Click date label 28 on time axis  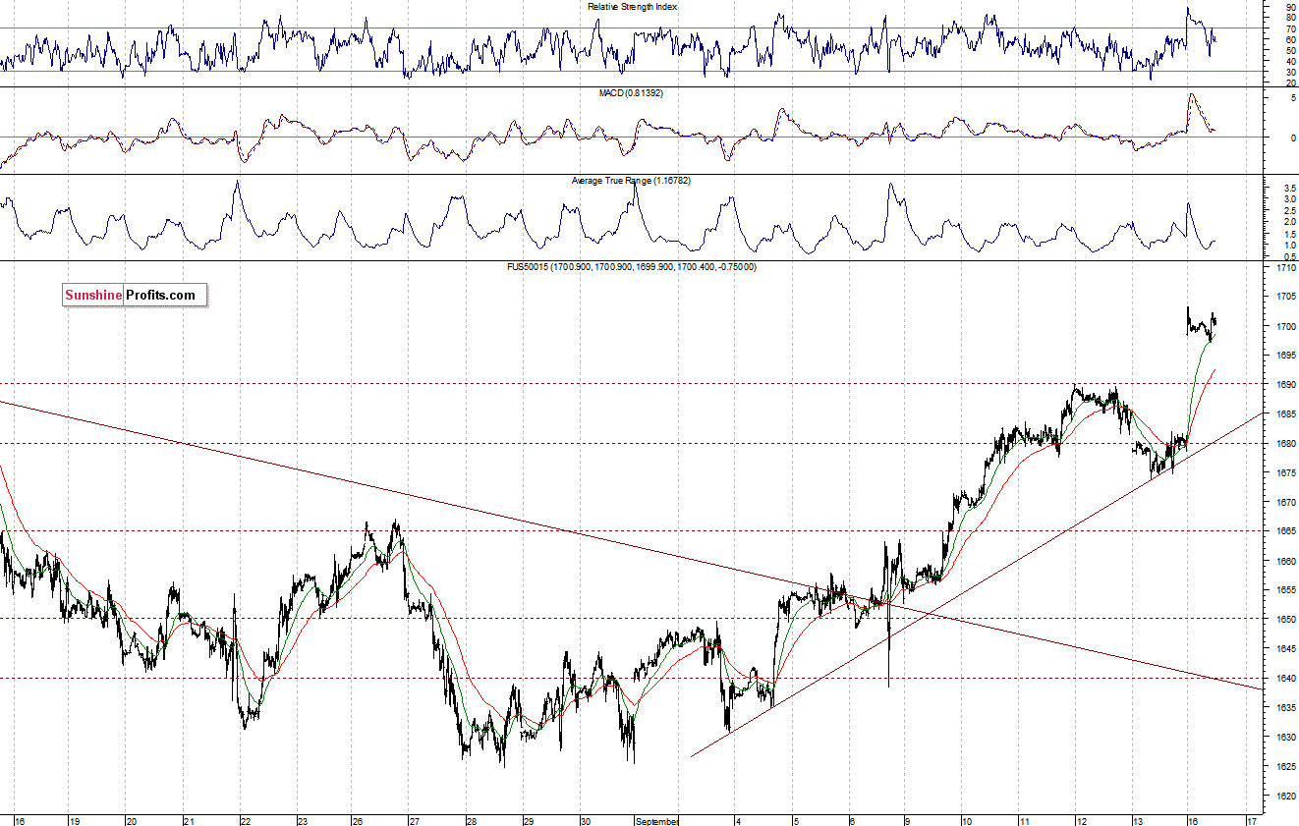[472, 820]
